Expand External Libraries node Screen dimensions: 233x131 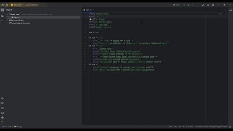[x=7, y=20]
